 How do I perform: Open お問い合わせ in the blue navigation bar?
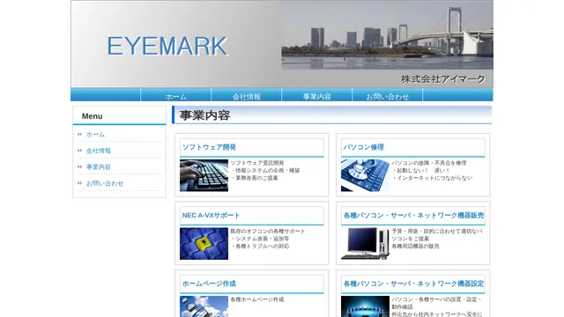coord(388,96)
